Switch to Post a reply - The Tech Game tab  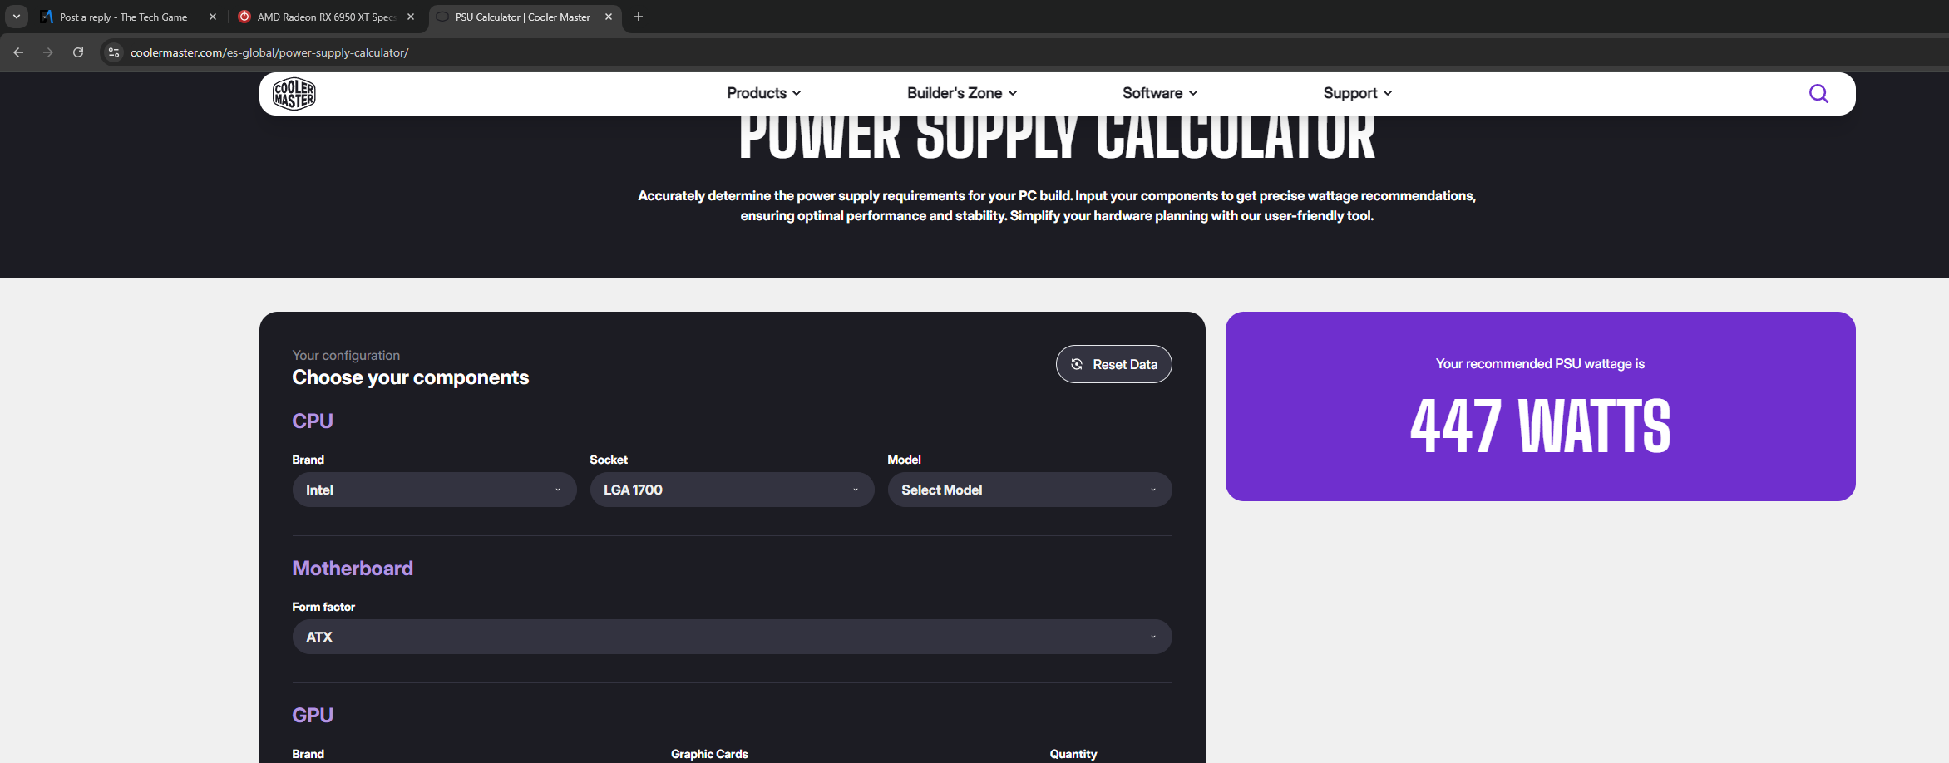point(123,17)
